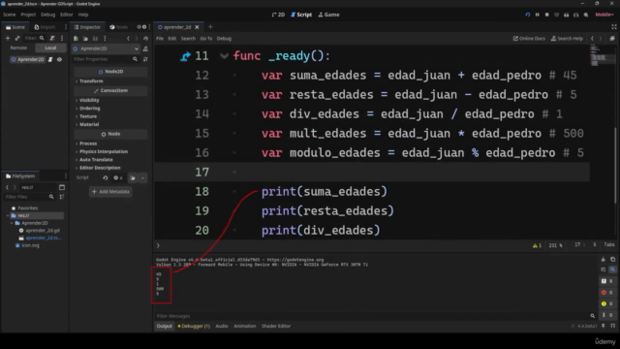620x349 pixels.
Task: Expand the Process section
Action: pos(88,143)
